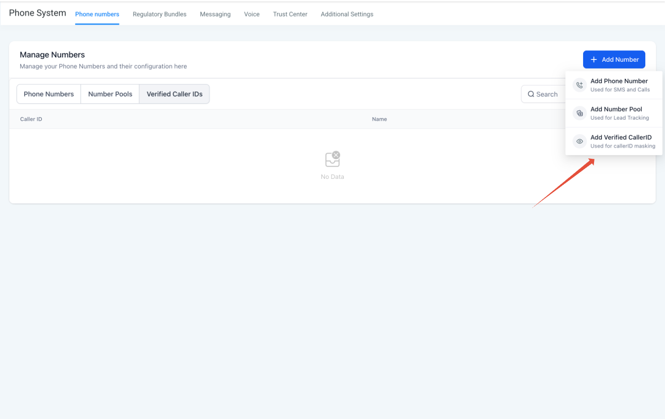665x419 pixels.
Task: Open the Additional Settings tab
Action: (x=347, y=14)
